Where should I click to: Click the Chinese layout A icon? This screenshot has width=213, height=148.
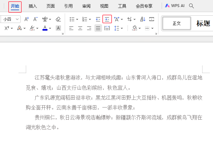pos(117,19)
